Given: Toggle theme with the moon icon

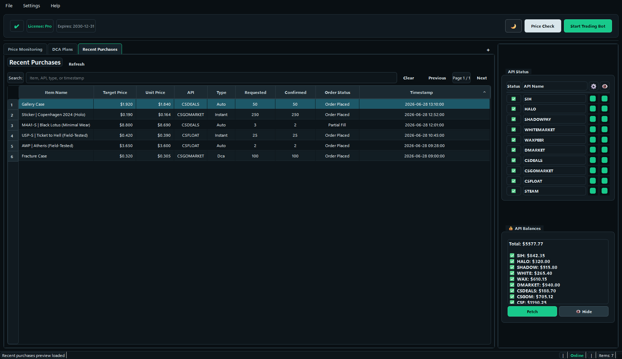Looking at the screenshot, I should click(x=513, y=26).
